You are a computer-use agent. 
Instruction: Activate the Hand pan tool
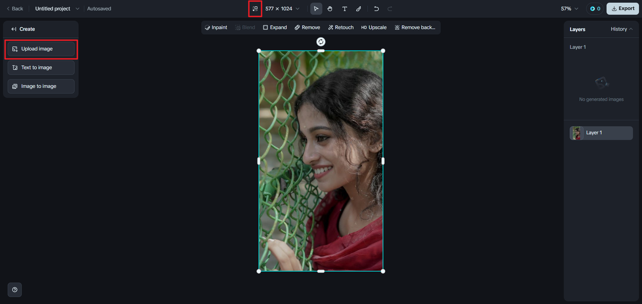[x=330, y=9]
